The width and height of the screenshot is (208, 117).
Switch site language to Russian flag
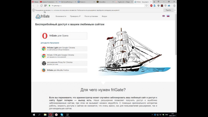pos(168,16)
